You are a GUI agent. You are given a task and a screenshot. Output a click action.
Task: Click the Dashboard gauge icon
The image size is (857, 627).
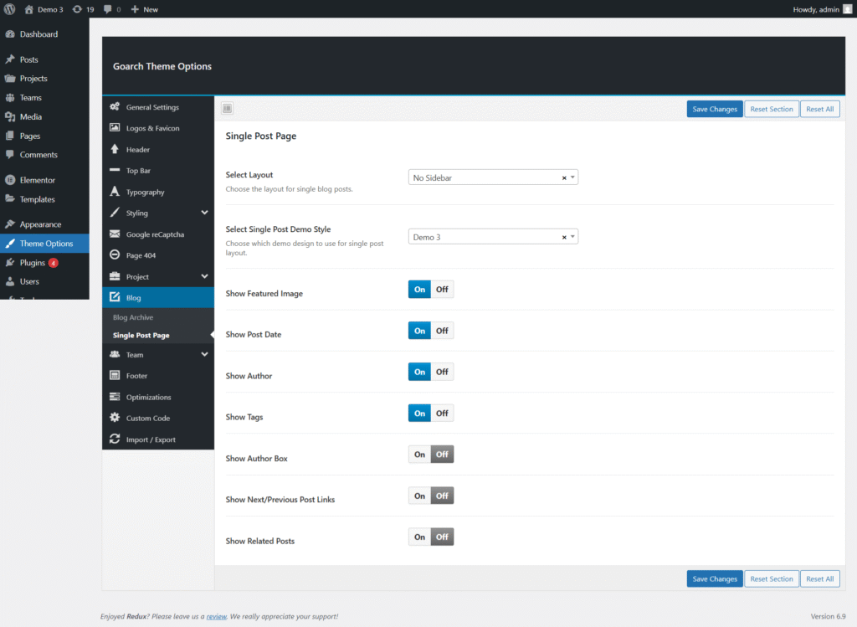click(10, 33)
